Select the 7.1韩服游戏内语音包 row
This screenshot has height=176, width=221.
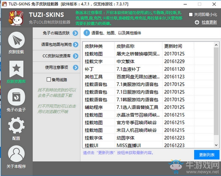click(x=148, y=100)
